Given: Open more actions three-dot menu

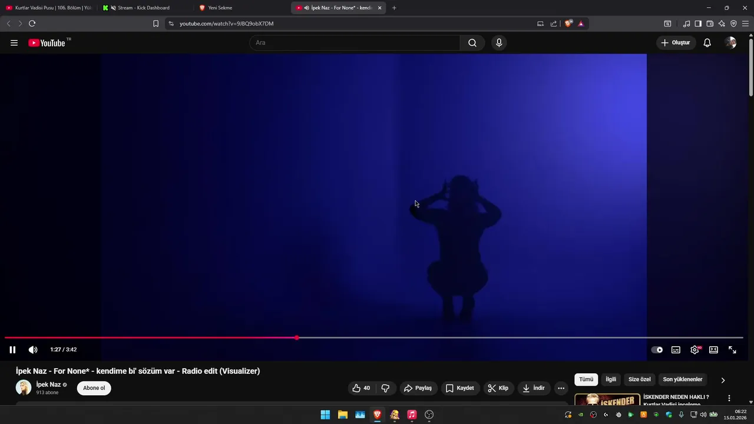Looking at the screenshot, I should [561, 388].
